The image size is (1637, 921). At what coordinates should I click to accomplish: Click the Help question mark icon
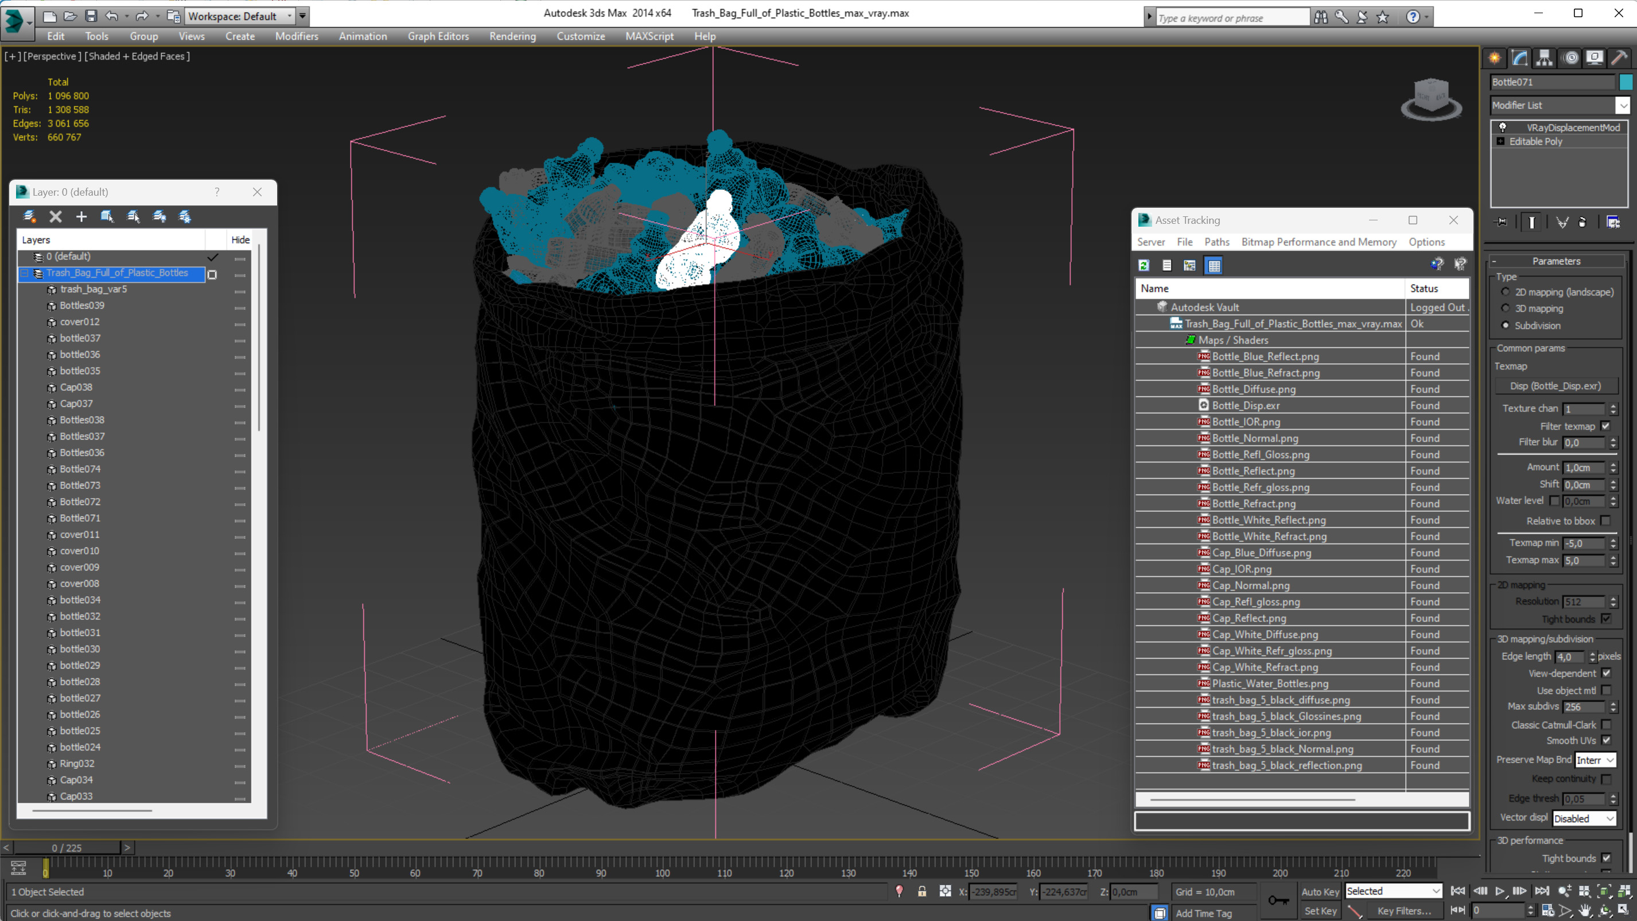pyautogui.click(x=1413, y=17)
